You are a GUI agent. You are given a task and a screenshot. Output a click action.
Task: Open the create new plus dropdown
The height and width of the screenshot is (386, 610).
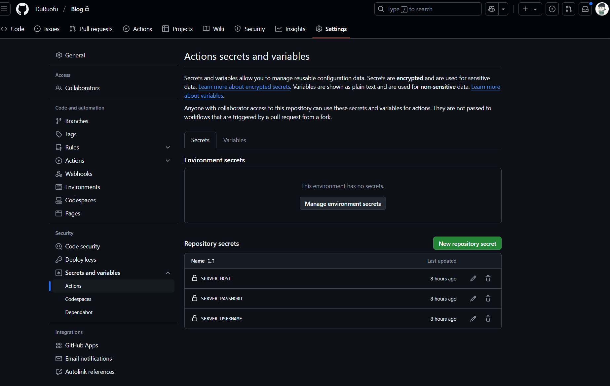point(530,9)
